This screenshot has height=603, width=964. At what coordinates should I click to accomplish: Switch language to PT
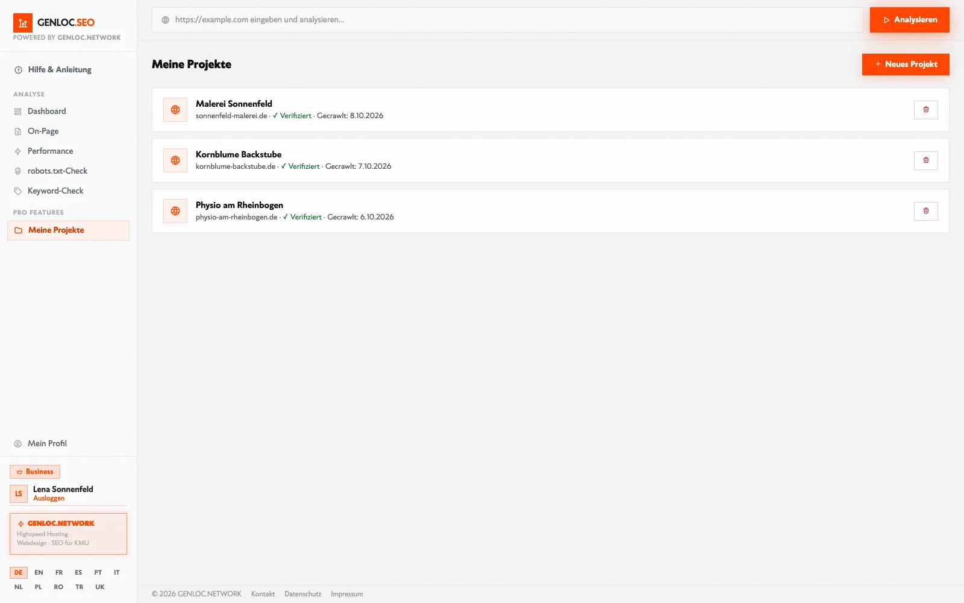[98, 573]
